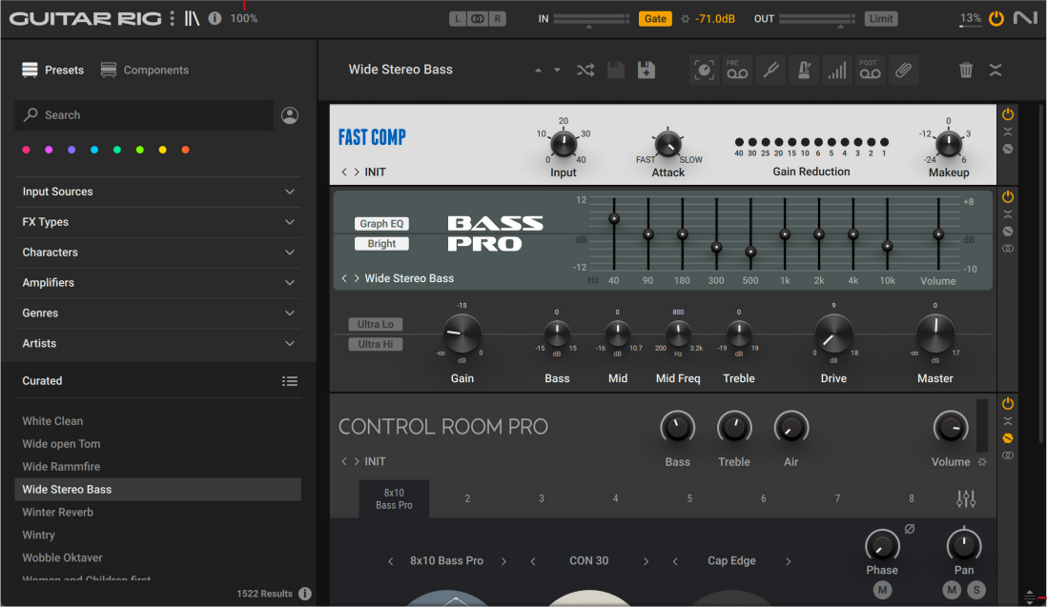The height and width of the screenshot is (607, 1047).
Task: Show the level meter bars tool
Action: tap(836, 71)
